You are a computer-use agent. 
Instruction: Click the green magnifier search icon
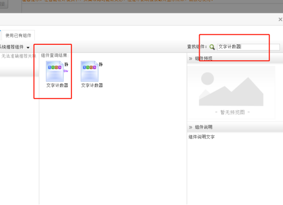point(212,47)
